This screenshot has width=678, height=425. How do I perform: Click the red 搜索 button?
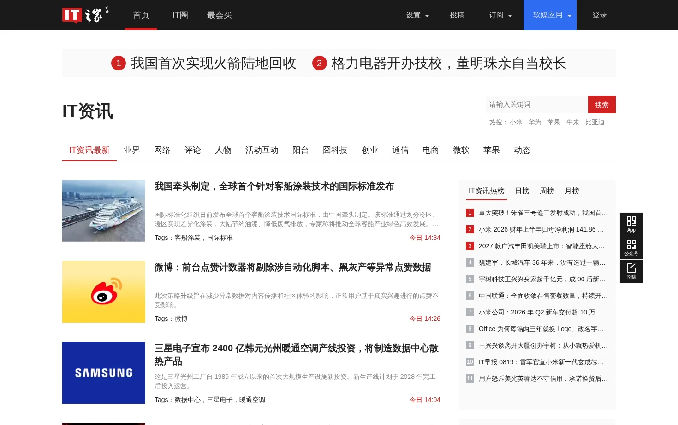coord(602,105)
